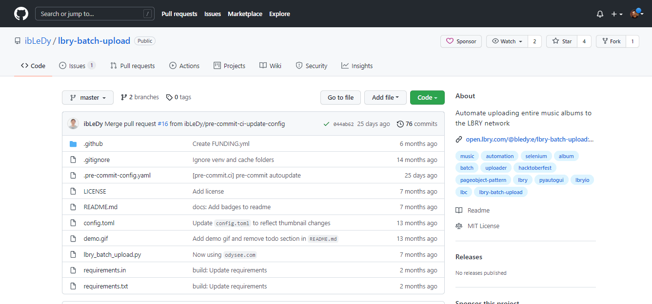Toggle Watch on this repository
The height and width of the screenshot is (304, 652).
pos(507,41)
